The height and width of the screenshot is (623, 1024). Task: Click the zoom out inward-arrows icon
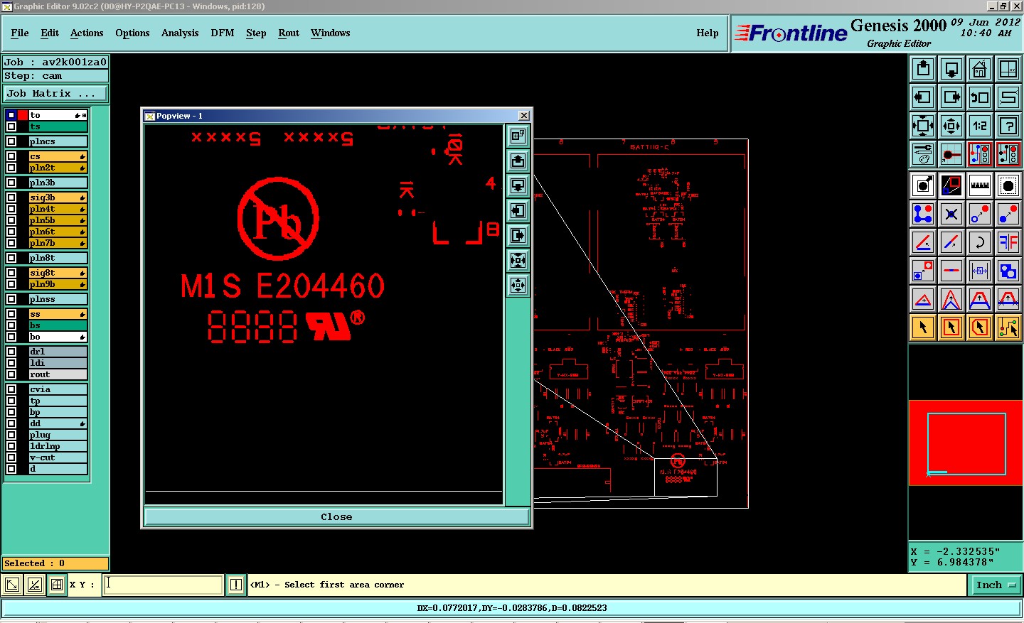tap(951, 126)
